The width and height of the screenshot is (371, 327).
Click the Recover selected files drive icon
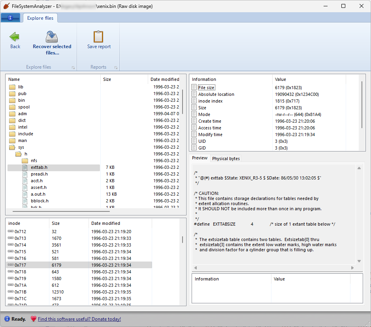point(52,37)
